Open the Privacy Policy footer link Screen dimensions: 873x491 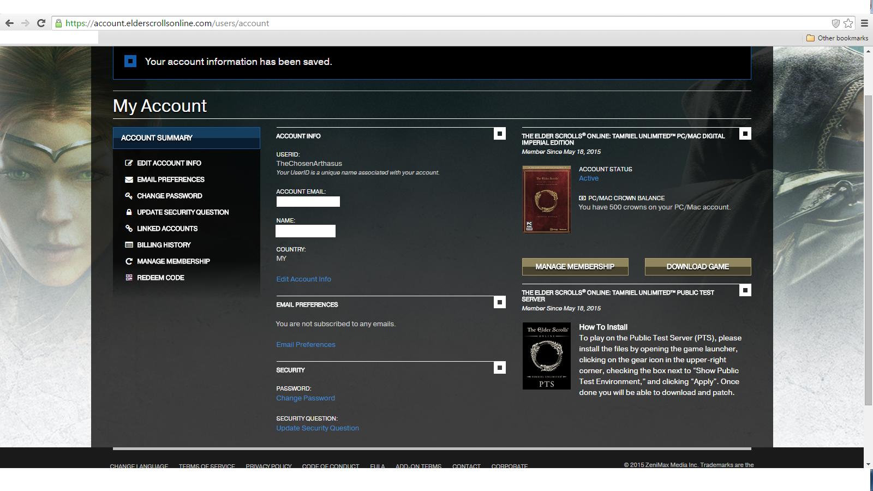tap(268, 466)
